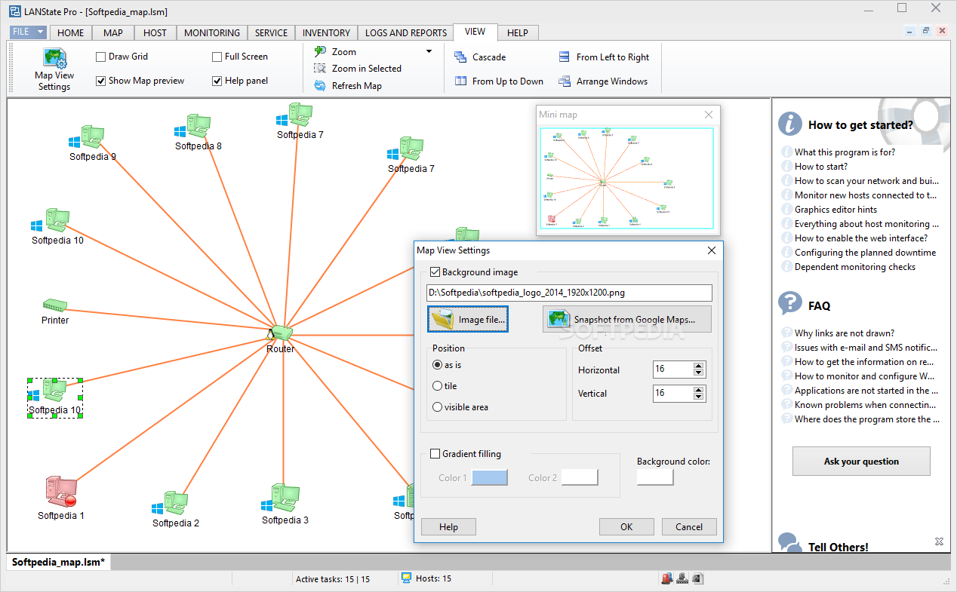Click the background image path field
Screen dimensions: 957x592
click(x=569, y=293)
